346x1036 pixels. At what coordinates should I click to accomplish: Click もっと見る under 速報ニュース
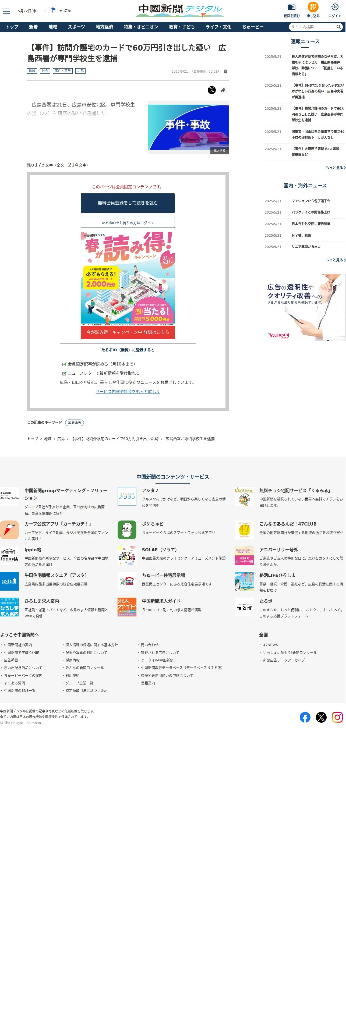point(336,168)
